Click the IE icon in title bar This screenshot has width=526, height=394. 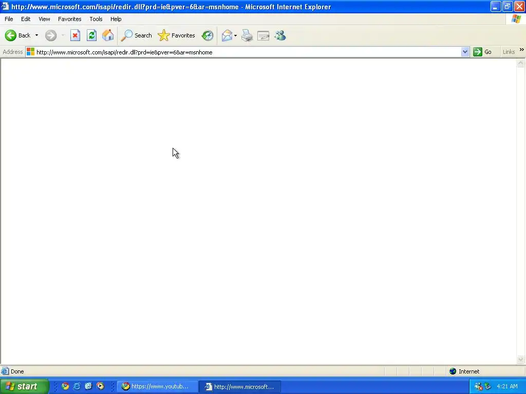pos(5,6)
